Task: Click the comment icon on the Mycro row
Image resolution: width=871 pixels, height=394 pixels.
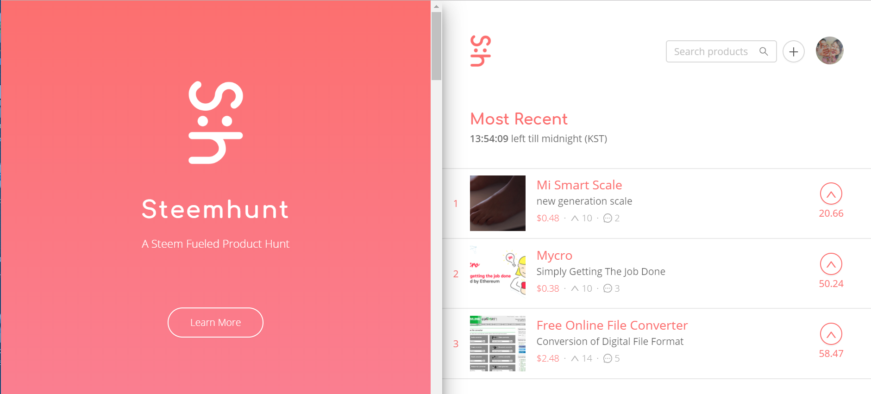Action: [608, 288]
